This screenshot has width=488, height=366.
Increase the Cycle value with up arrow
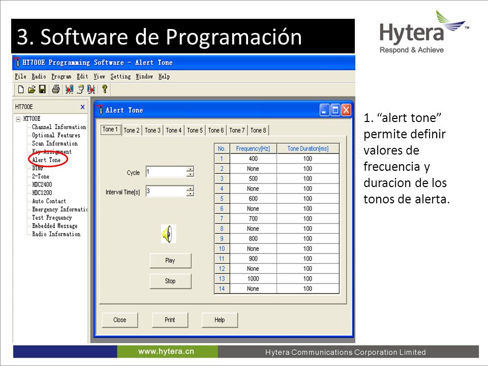click(x=190, y=169)
